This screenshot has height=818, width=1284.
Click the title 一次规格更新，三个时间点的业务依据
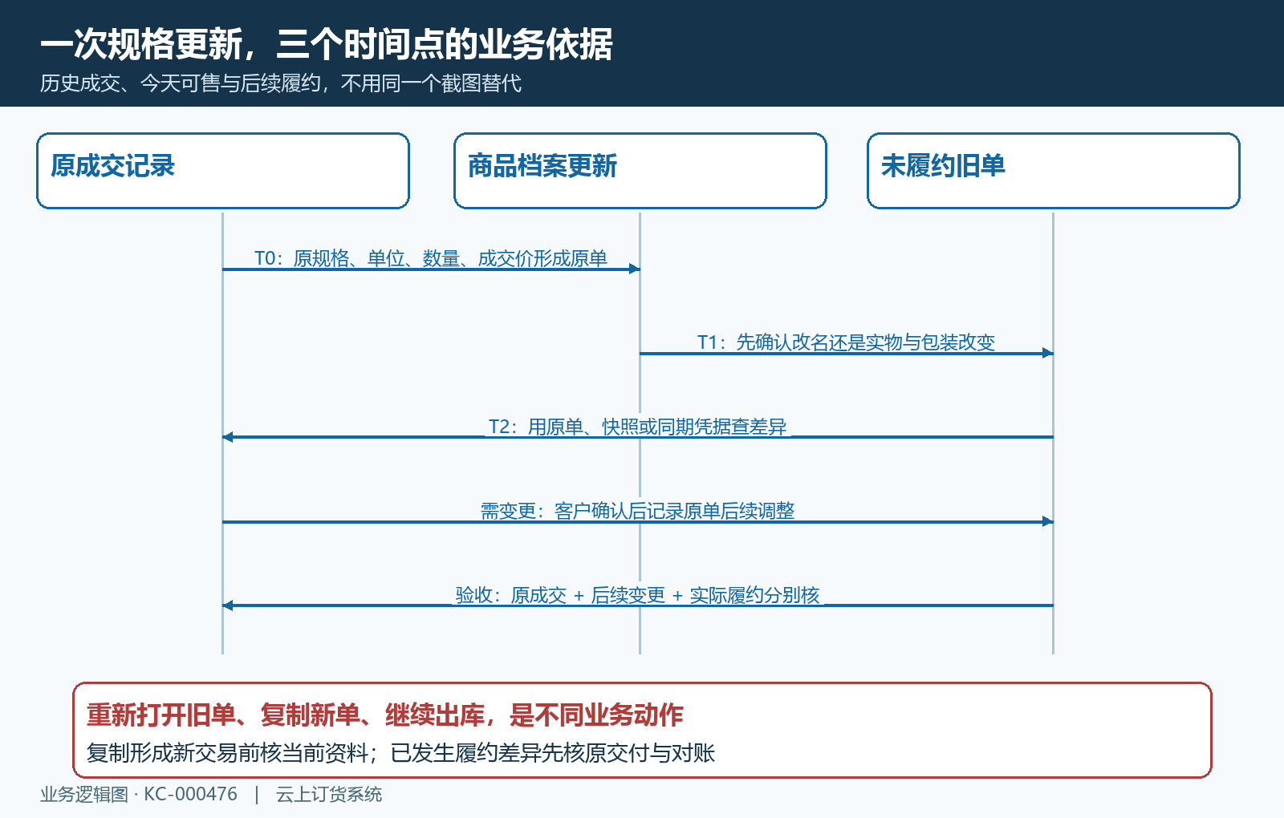(x=326, y=44)
